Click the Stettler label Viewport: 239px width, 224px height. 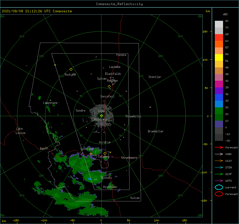tap(155, 77)
